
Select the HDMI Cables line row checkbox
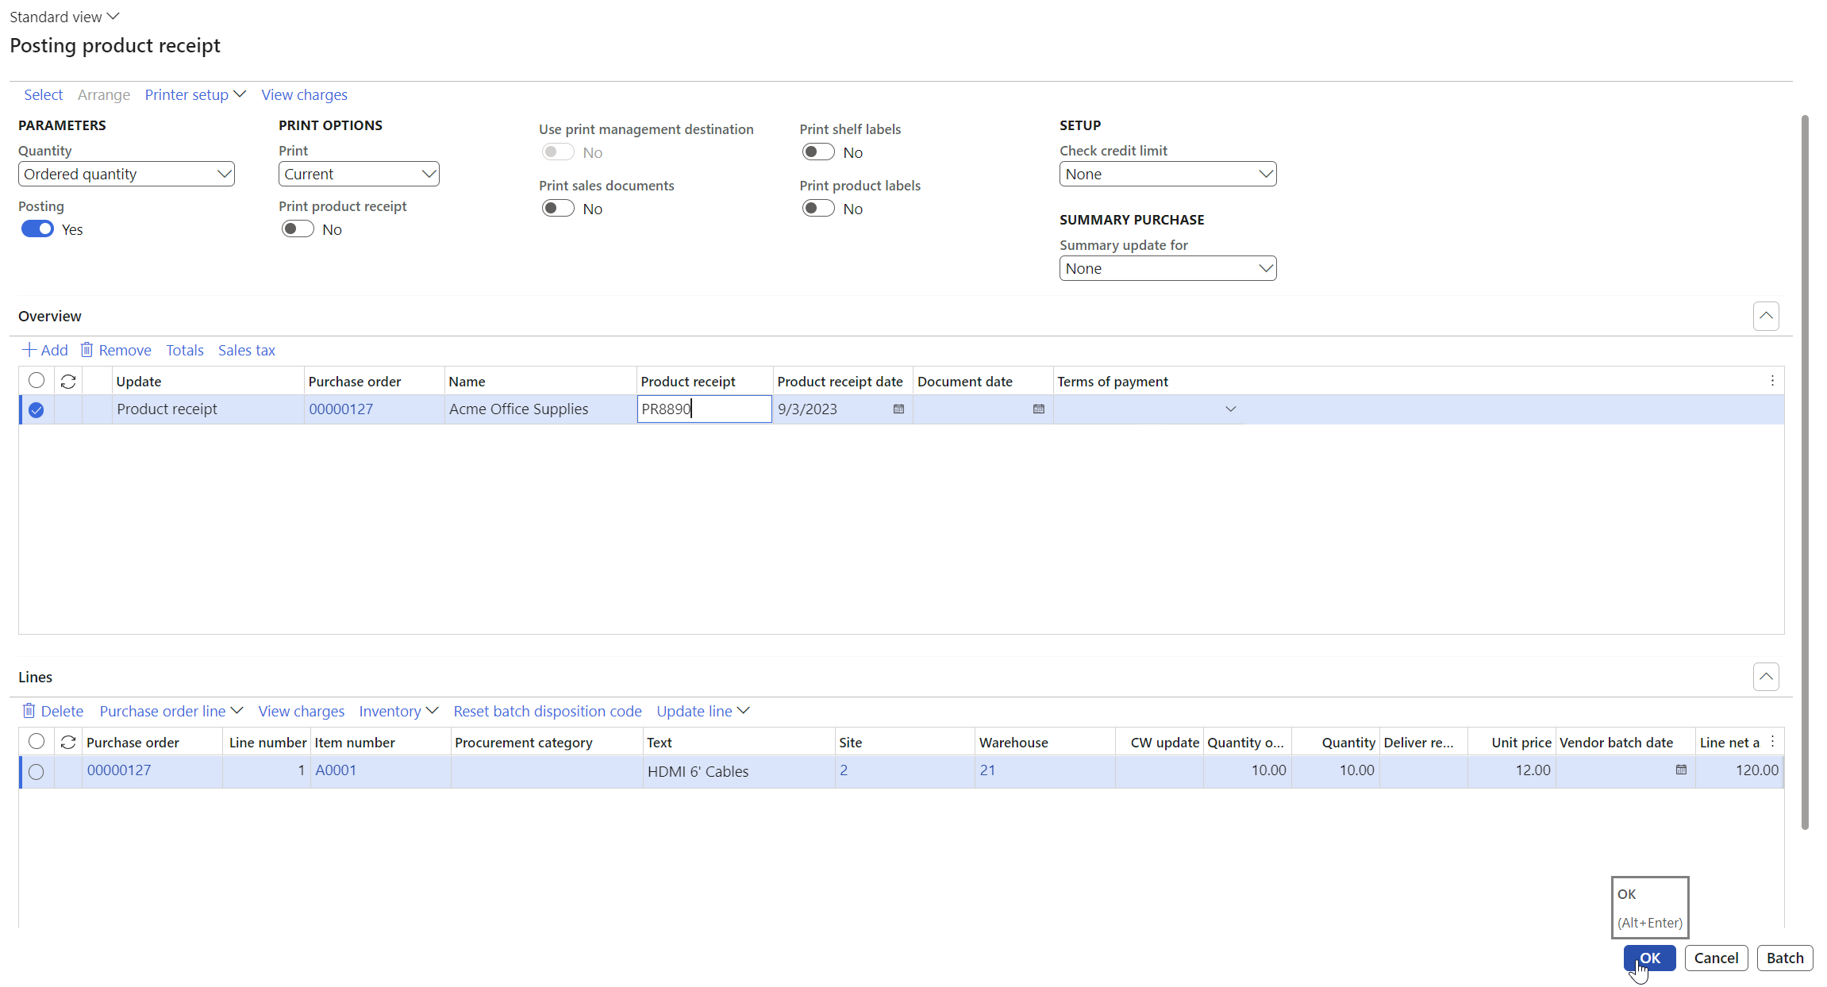coord(37,771)
